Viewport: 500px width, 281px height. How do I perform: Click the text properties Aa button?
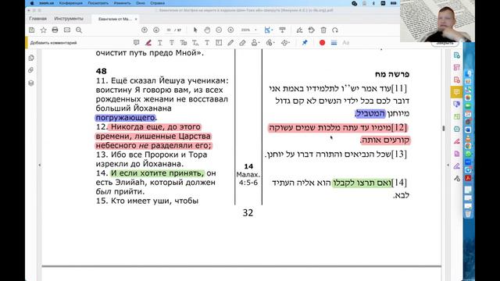click(x=345, y=42)
